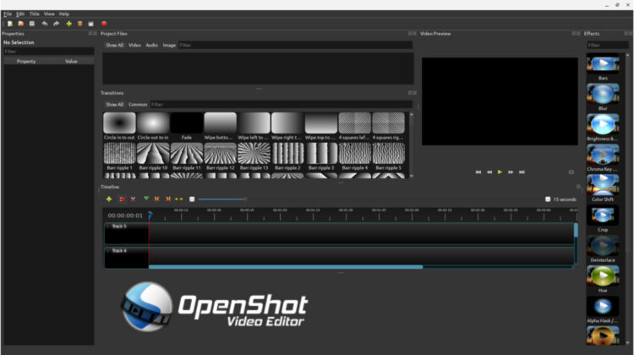The image size is (634, 355).
Task: Open the Title menu
Action: click(x=35, y=14)
